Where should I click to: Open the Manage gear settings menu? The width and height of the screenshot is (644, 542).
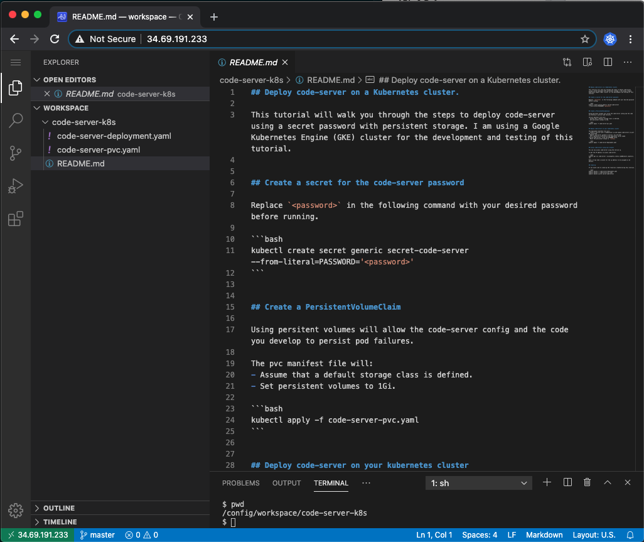click(16, 511)
